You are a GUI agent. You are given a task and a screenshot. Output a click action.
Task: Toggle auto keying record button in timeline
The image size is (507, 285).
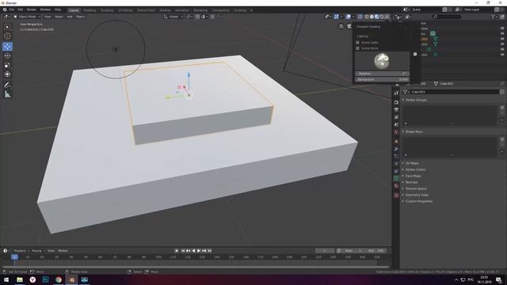(177, 251)
